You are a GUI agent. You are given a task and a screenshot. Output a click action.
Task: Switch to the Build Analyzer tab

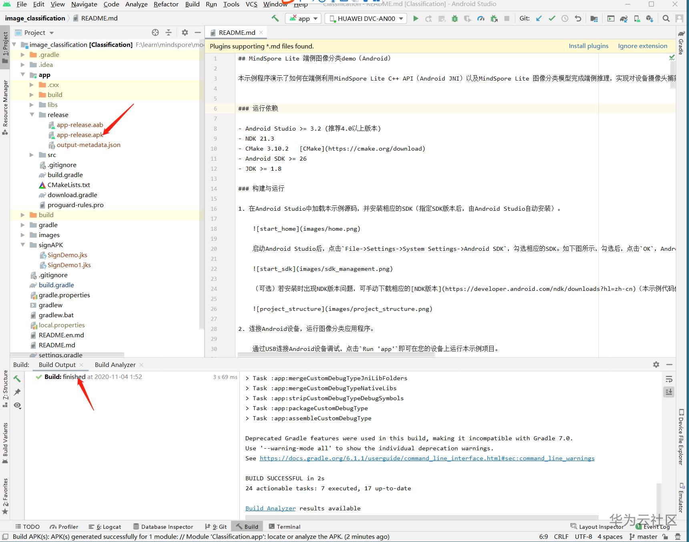115,365
